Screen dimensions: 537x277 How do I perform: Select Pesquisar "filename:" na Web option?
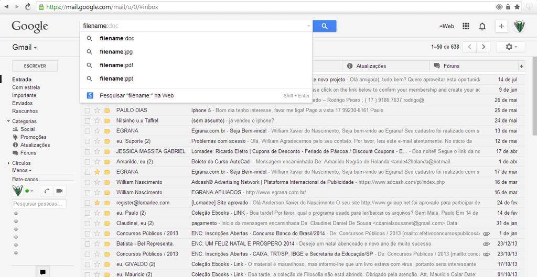point(196,95)
